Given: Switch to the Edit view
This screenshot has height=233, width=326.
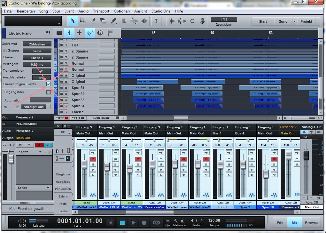Looking at the screenshot, I should pos(280,223).
